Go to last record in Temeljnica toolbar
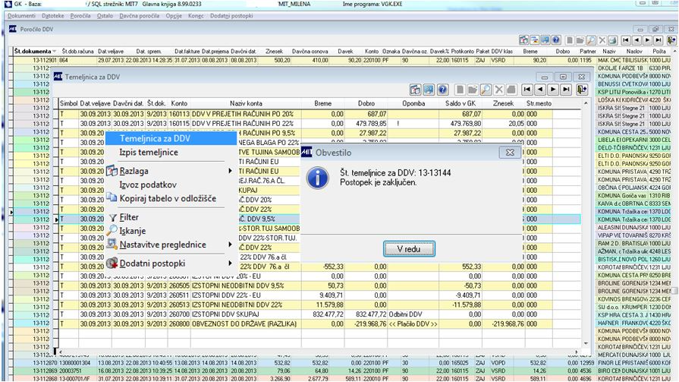 click(x=565, y=89)
